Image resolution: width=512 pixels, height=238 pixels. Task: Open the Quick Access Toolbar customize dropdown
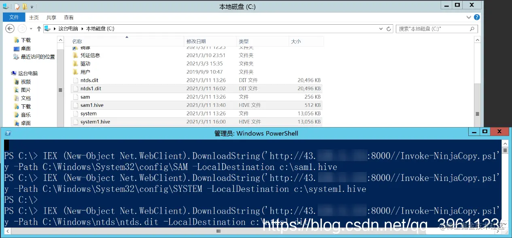coord(32,7)
